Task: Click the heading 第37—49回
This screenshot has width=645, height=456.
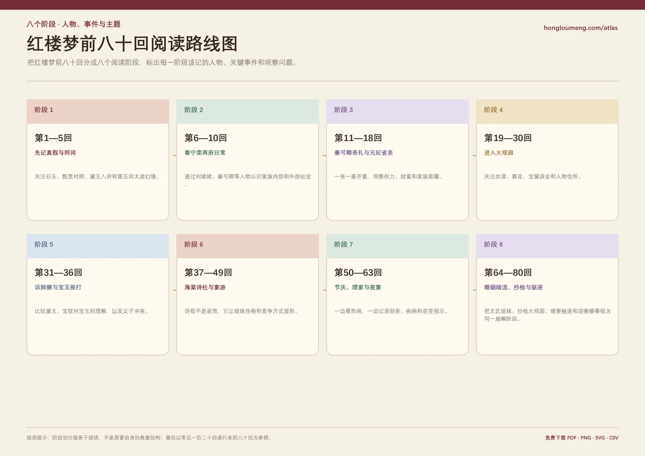Action: coord(208,272)
